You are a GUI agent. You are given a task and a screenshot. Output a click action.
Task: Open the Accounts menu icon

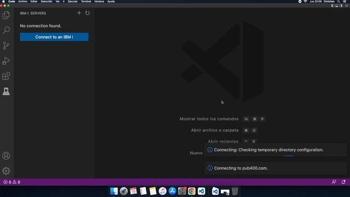(x=6, y=155)
